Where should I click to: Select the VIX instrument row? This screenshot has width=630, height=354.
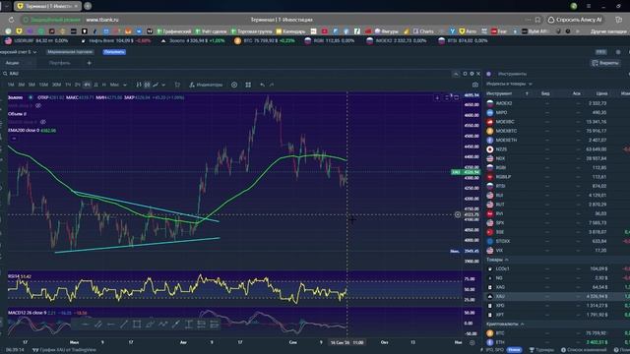click(x=556, y=251)
